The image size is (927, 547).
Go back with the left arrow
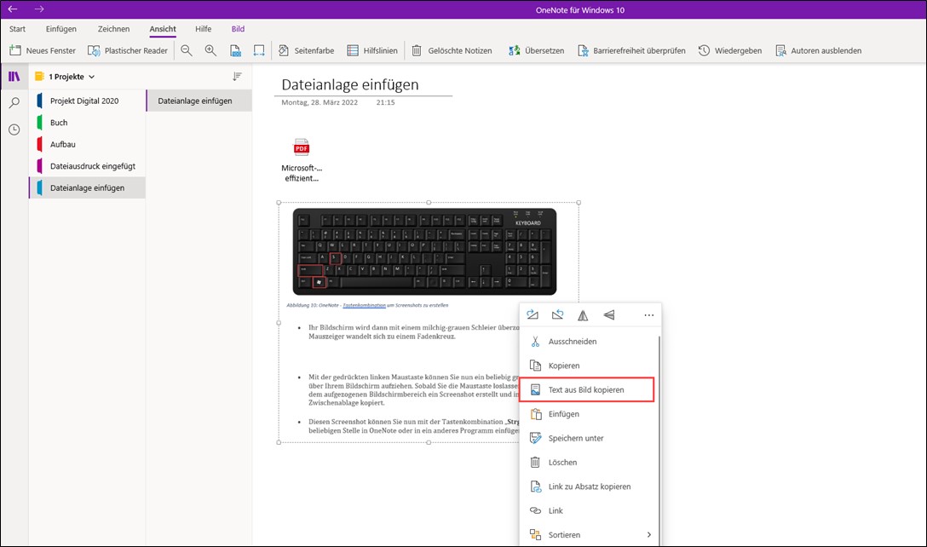point(13,9)
